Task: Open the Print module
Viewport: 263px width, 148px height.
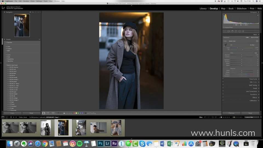Action: [x=252, y=8]
